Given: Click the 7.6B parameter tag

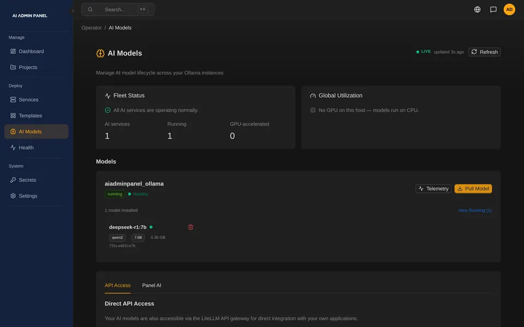Looking at the screenshot, I should click(138, 238).
